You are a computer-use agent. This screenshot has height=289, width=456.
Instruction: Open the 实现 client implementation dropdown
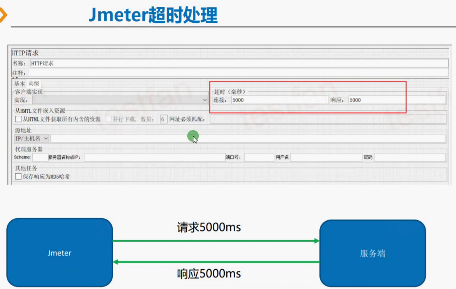[120, 100]
